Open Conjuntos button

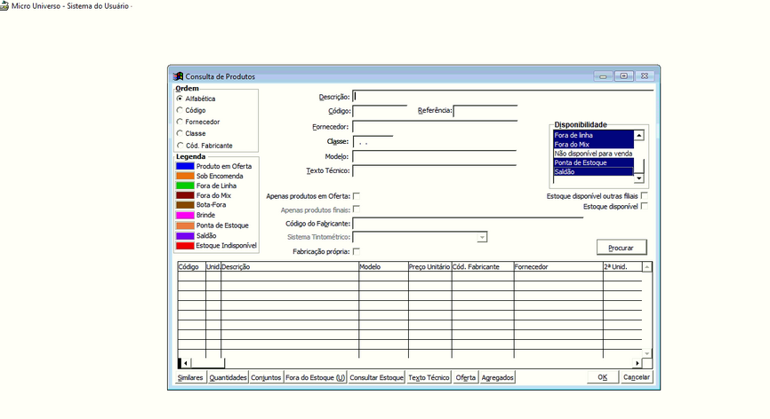pyautogui.click(x=266, y=377)
